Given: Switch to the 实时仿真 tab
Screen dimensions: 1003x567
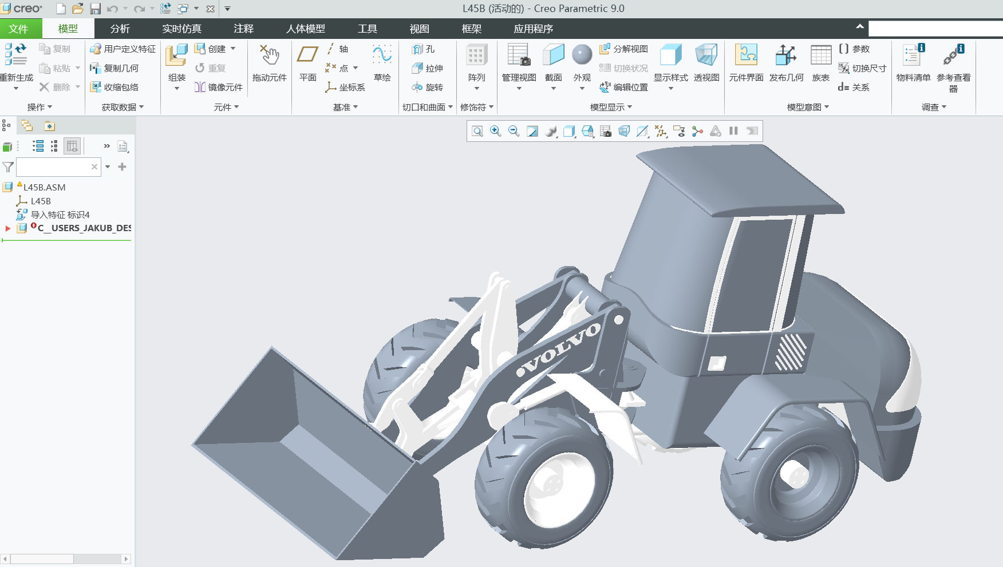Looking at the screenshot, I should [x=181, y=29].
